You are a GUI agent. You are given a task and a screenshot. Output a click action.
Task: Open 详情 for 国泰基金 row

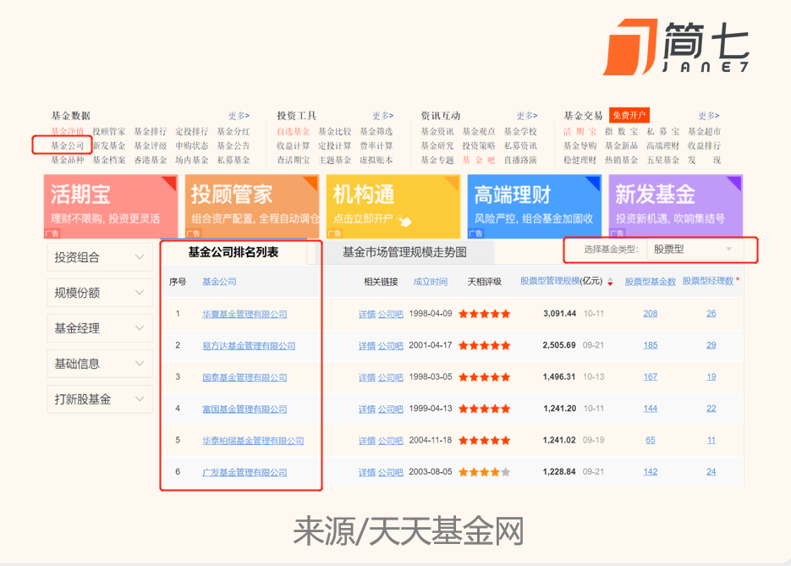point(367,377)
